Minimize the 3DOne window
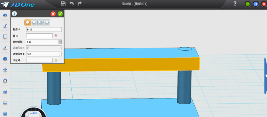The width and height of the screenshot is (267, 117). pos(248,4)
